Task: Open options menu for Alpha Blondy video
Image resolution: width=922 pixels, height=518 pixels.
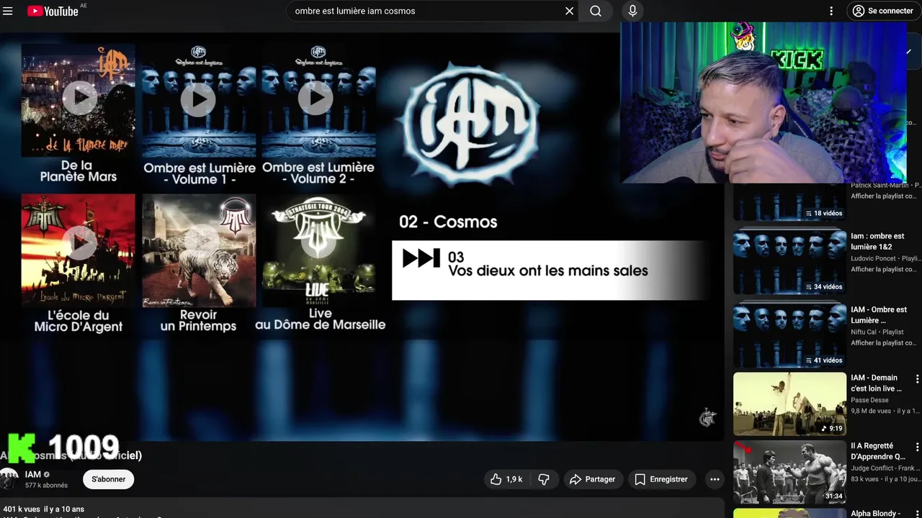Action: pos(917,514)
